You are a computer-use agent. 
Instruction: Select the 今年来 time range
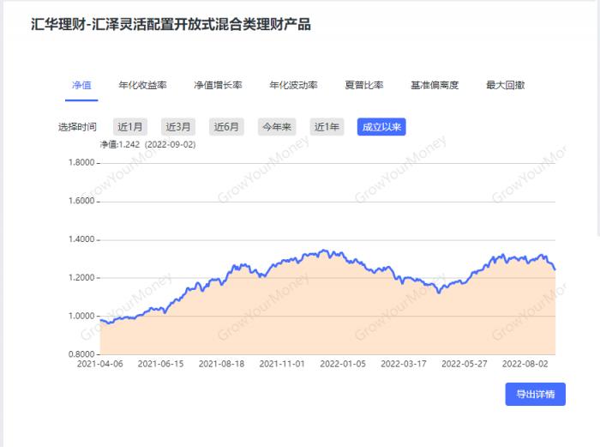[277, 127]
